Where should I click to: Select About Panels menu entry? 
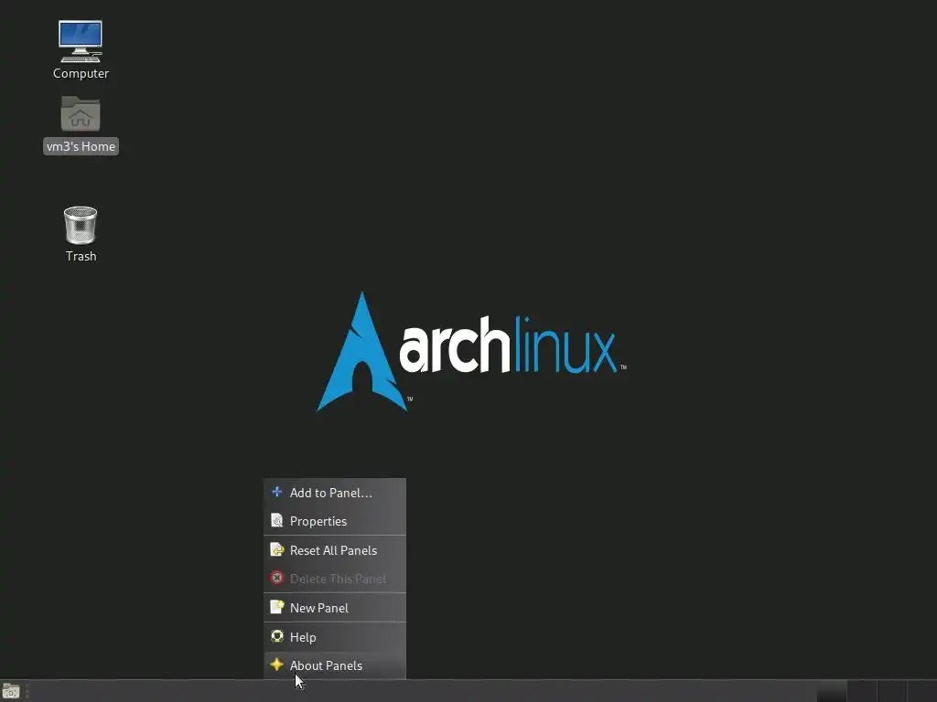pos(335,665)
